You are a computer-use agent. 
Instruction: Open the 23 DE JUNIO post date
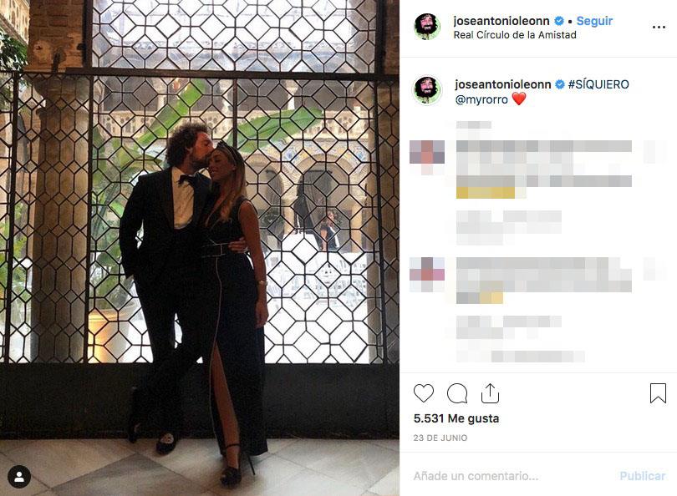[440, 438]
